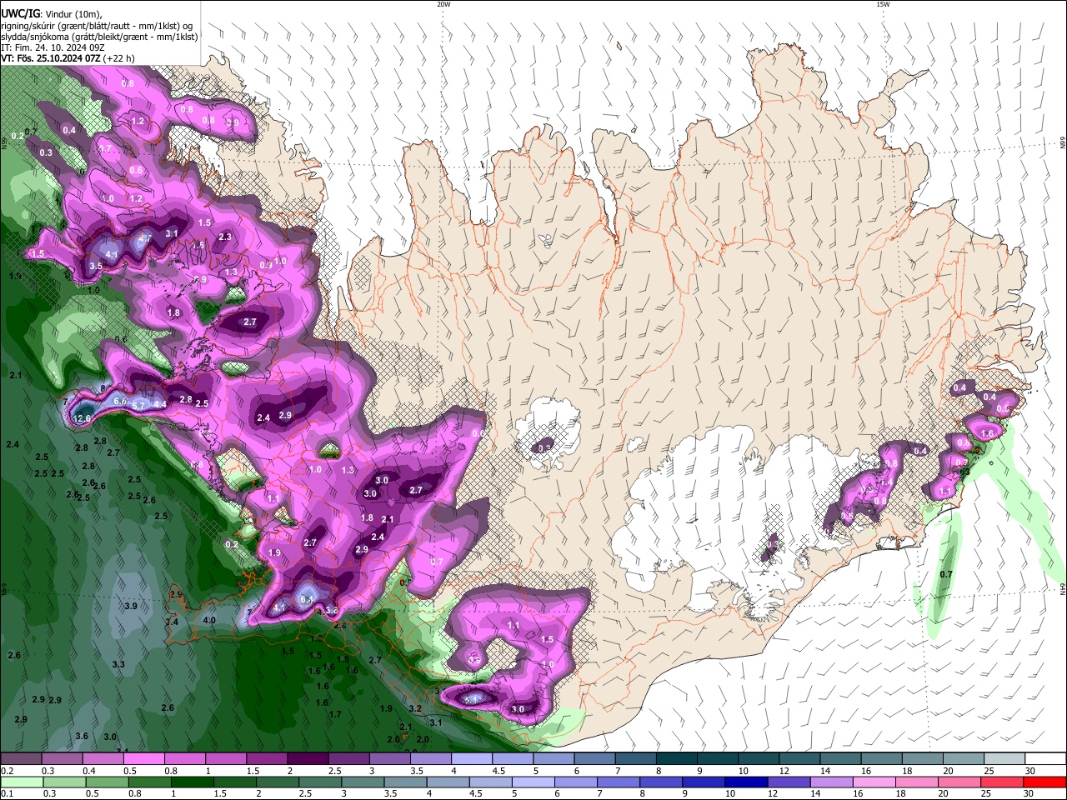The height and width of the screenshot is (800, 1067).
Task: Click the 6.6 precipitation value on the map
Action: click(x=119, y=402)
